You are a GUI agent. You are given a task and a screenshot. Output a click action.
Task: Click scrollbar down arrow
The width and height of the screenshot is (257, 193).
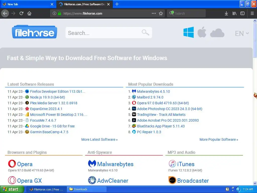tap(255, 183)
